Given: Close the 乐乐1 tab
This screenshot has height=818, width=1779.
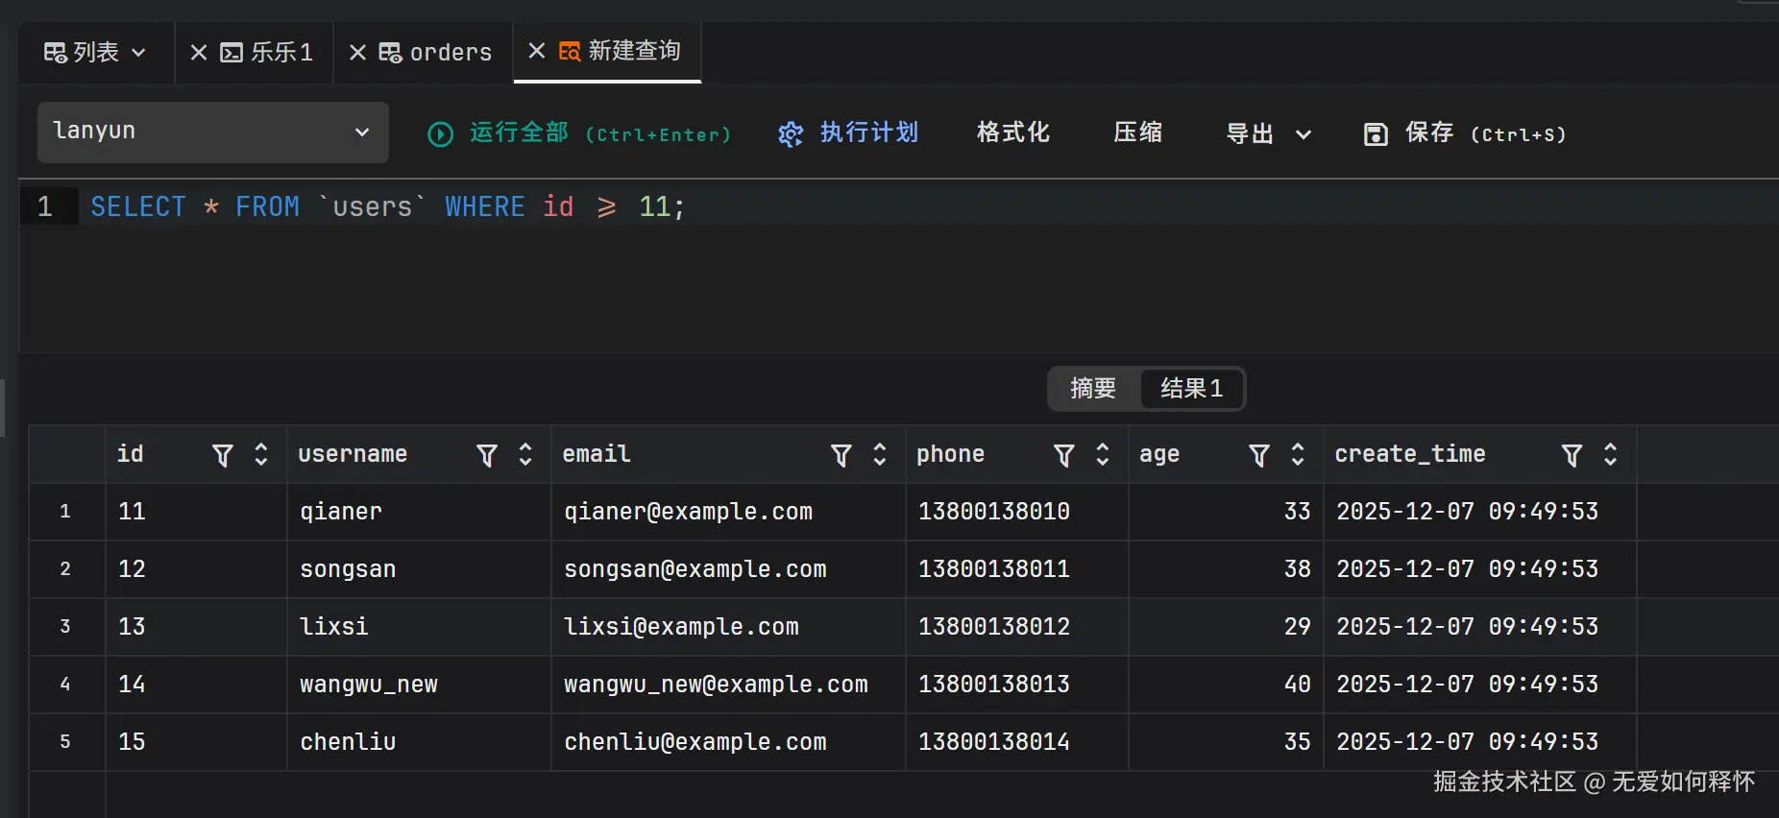Looking at the screenshot, I should (x=199, y=53).
